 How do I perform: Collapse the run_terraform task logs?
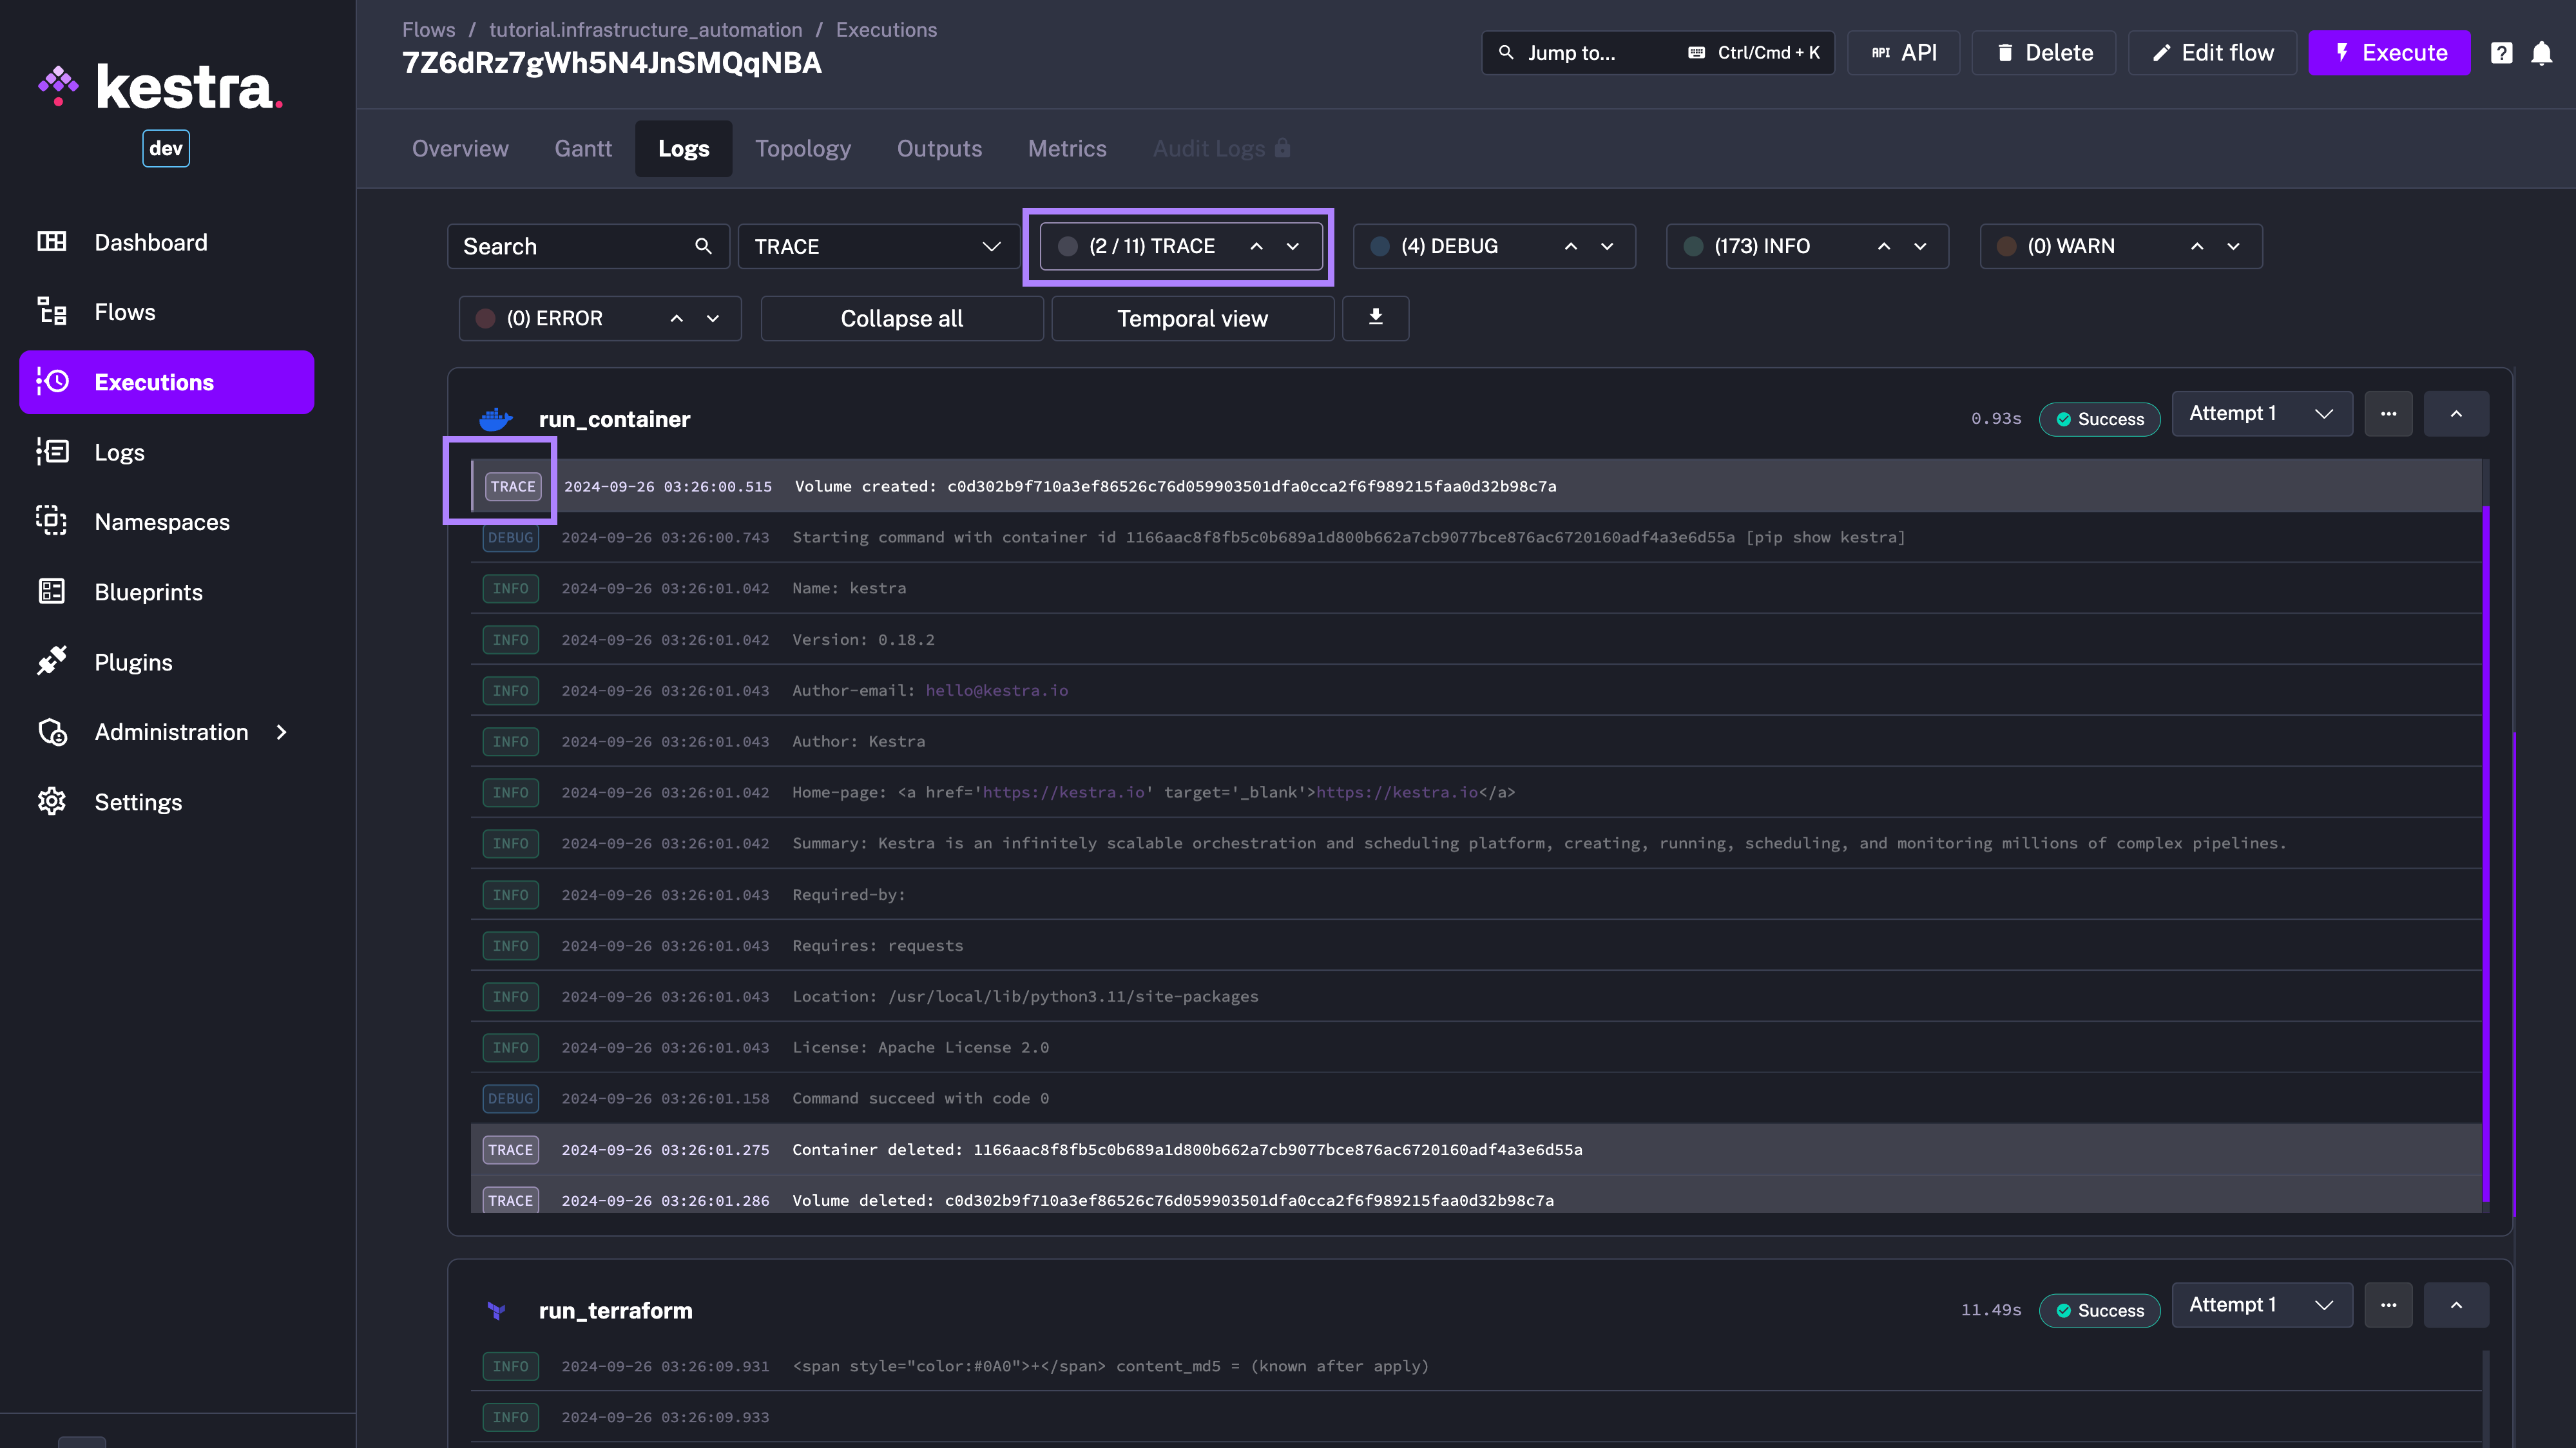click(x=2456, y=1305)
